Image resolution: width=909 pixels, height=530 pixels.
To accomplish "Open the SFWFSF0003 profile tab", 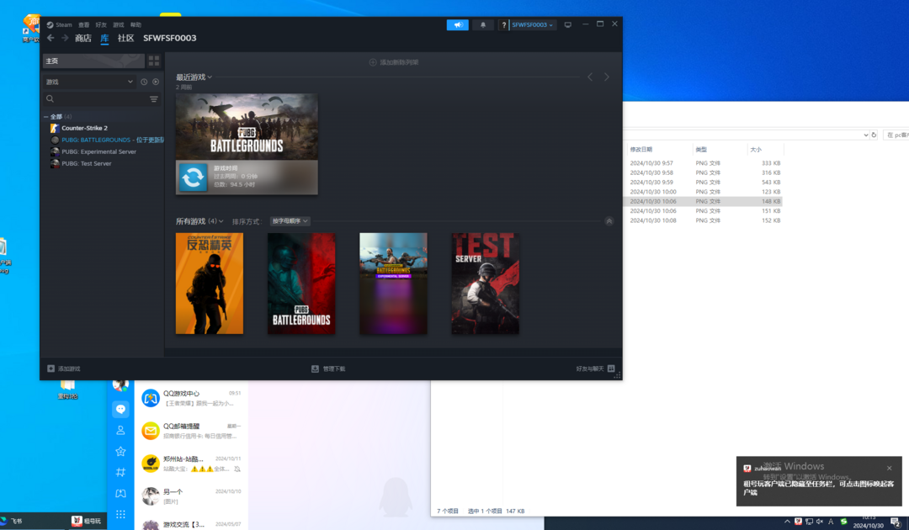I will tap(170, 38).
